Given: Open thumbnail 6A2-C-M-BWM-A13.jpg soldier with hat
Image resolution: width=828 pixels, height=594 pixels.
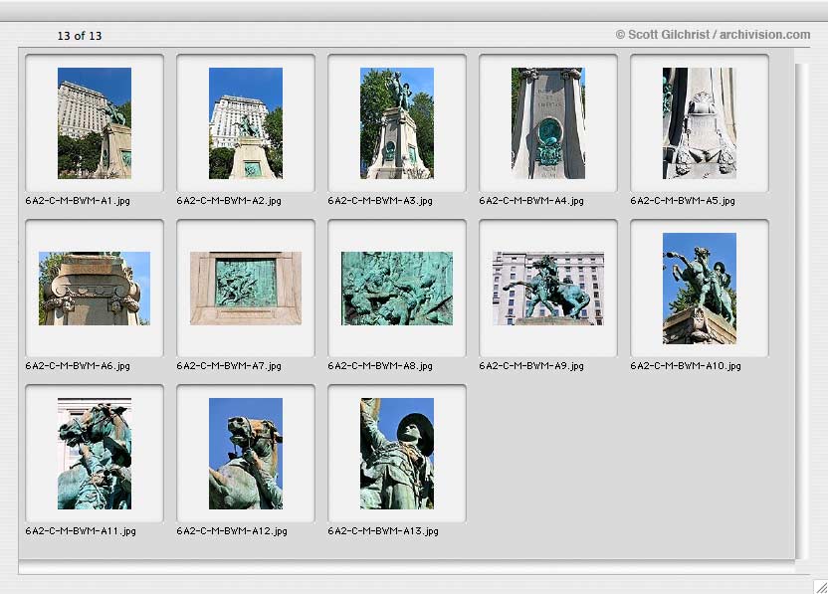Looking at the screenshot, I should [397, 454].
